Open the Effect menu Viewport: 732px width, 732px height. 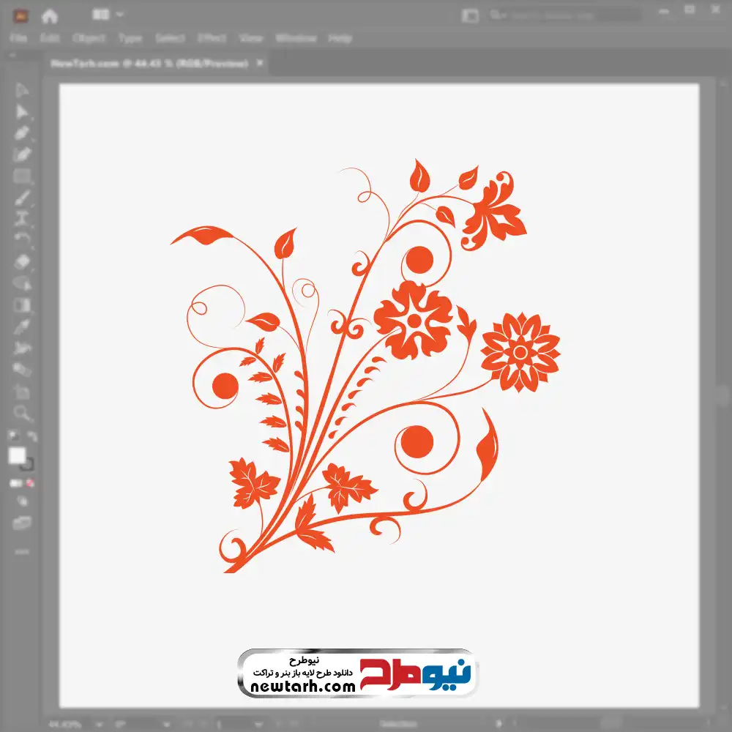212,38
